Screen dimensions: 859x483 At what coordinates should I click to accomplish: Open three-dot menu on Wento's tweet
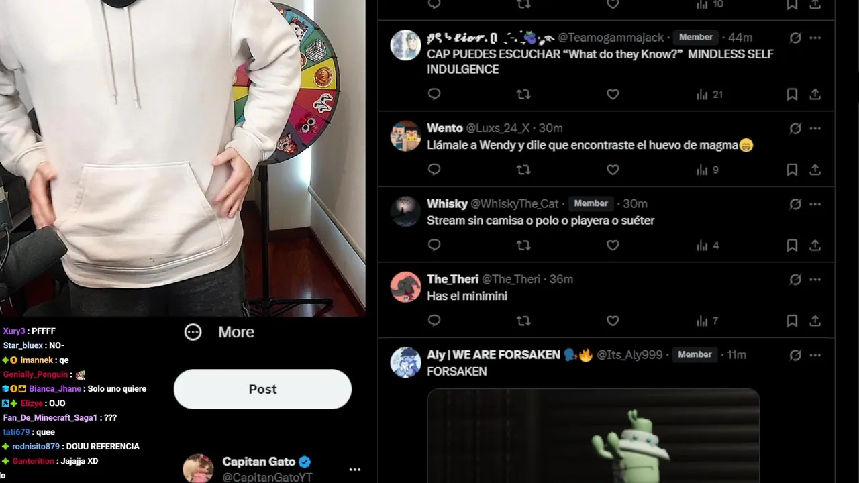[x=815, y=128]
